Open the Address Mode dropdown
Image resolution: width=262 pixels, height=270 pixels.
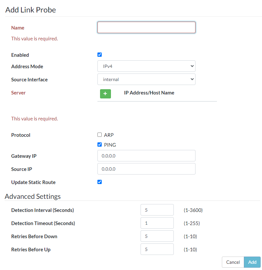[x=146, y=66]
